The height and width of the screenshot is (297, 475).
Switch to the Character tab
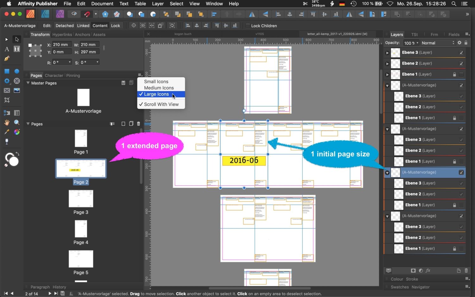(x=54, y=75)
